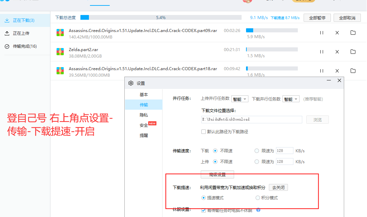Select 积分模式 radio button

258,198
